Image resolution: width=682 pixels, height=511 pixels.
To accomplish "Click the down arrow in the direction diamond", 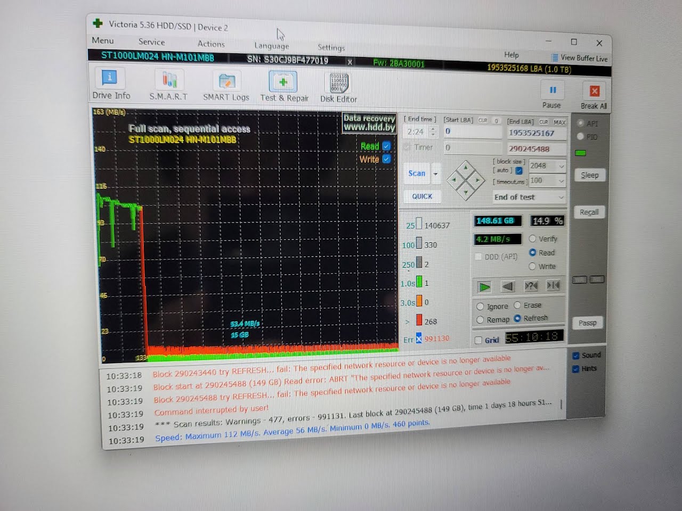I will pos(466,192).
